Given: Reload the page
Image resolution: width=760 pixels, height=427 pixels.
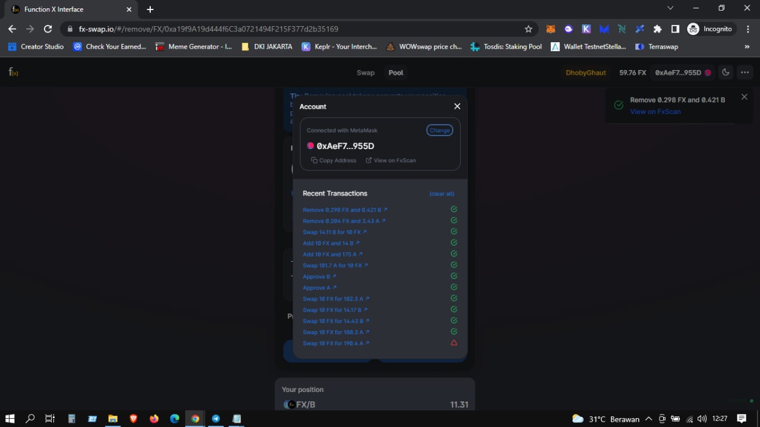Looking at the screenshot, I should point(48,29).
